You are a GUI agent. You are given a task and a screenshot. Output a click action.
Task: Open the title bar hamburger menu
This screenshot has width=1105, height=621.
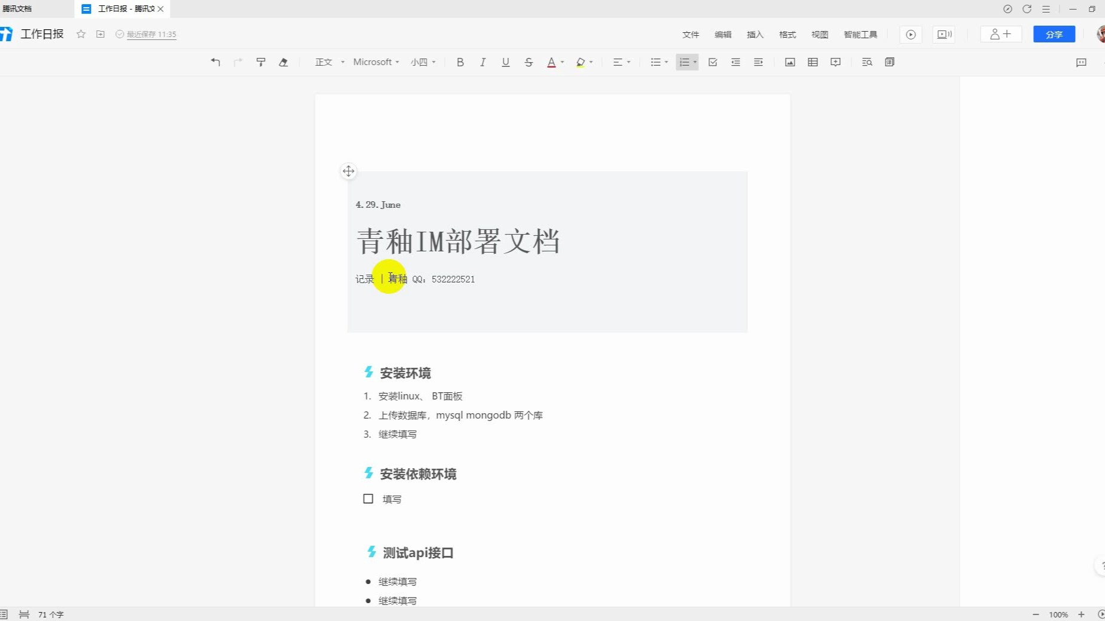click(1046, 9)
